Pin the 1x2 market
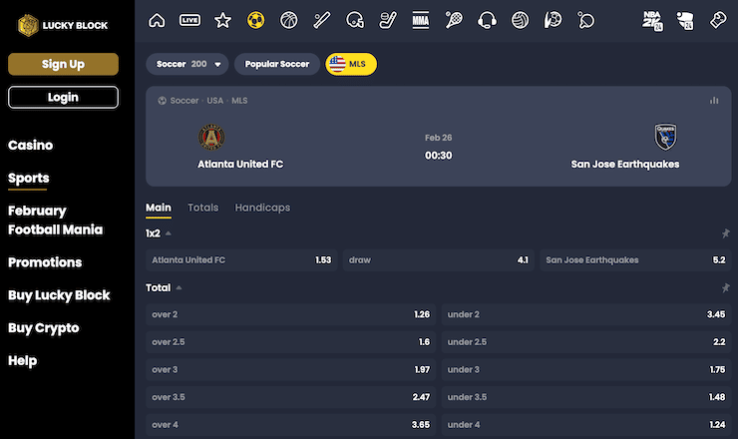Viewport: 738px width, 439px height. pyautogui.click(x=725, y=233)
